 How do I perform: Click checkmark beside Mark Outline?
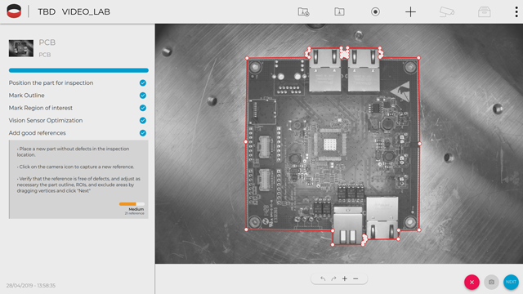point(143,96)
